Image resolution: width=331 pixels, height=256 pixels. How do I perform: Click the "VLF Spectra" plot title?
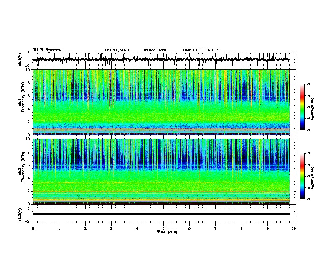coord(47,50)
